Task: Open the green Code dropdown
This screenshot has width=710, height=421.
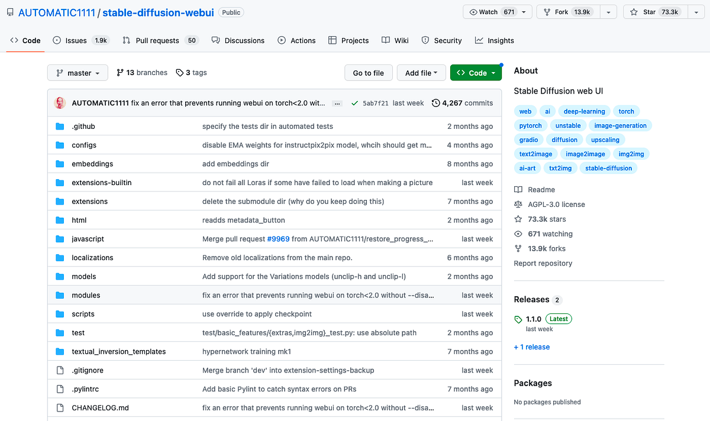Action: (x=476, y=72)
